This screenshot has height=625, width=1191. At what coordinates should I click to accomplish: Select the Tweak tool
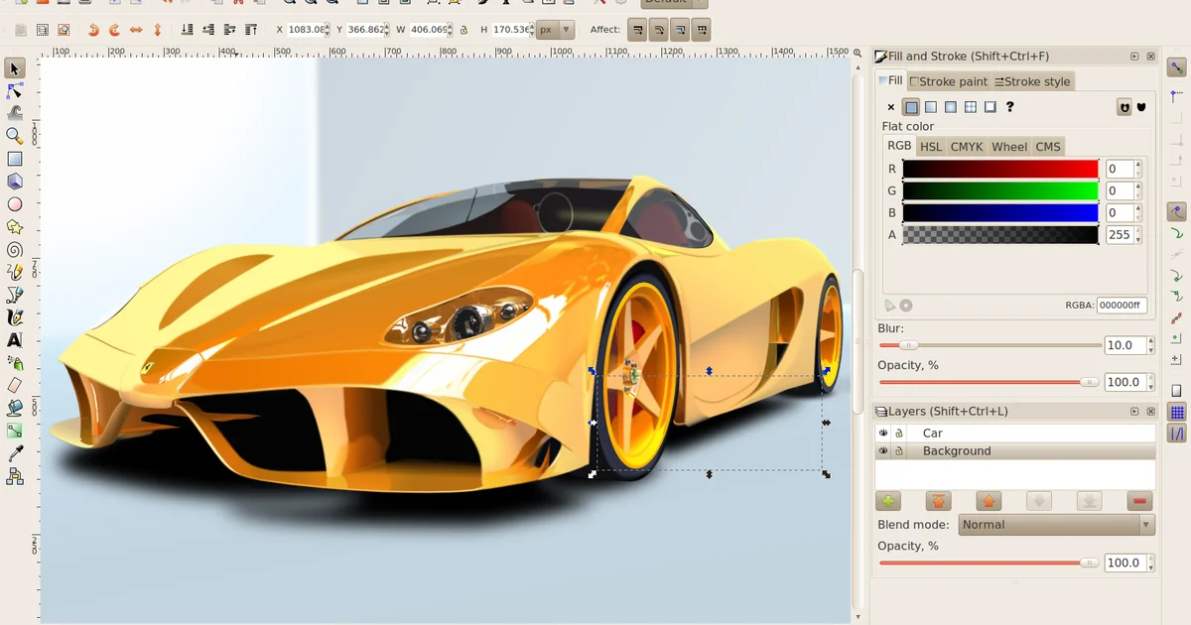tap(14, 114)
